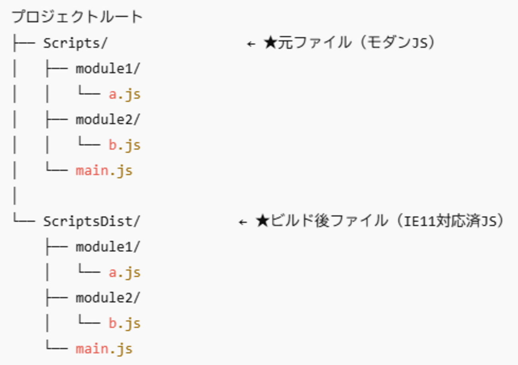Screen dimensions: 518x365
Task: Click the arrow pointing to Scripts/
Action: click(251, 44)
